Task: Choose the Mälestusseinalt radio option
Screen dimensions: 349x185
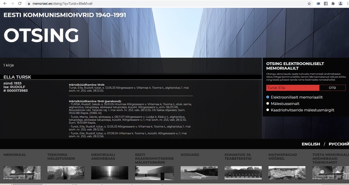Action: [x=268, y=104]
